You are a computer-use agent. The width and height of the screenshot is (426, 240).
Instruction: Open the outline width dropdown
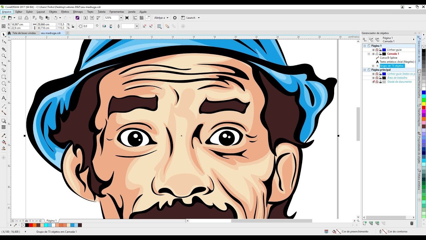(x=136, y=26)
